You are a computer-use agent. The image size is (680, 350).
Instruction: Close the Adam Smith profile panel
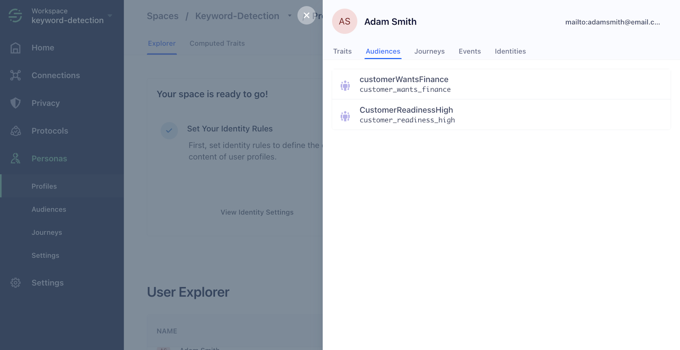[306, 15]
